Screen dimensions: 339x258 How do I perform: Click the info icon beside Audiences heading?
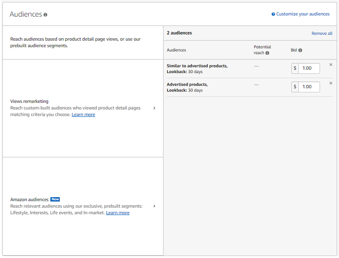coord(45,15)
